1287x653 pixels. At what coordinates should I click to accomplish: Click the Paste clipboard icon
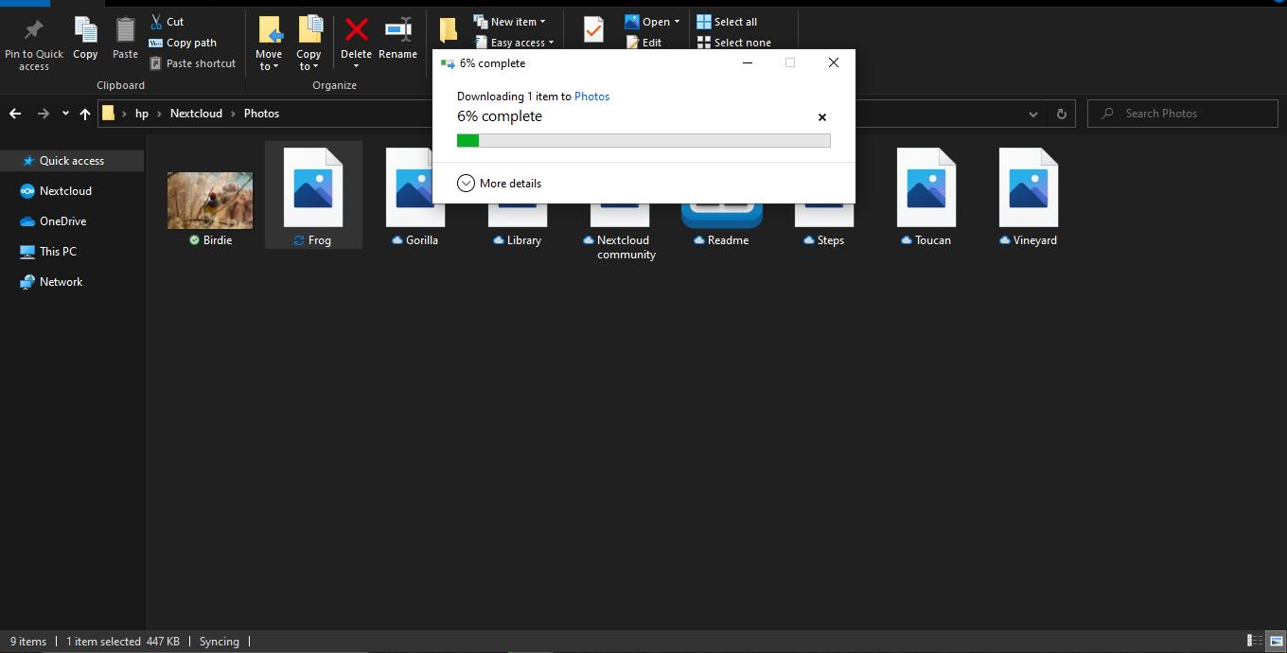click(x=125, y=32)
